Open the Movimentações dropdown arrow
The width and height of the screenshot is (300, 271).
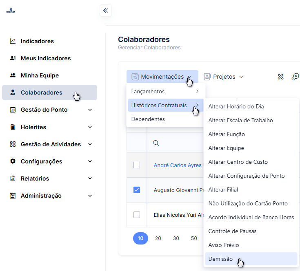point(189,77)
